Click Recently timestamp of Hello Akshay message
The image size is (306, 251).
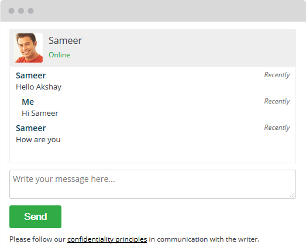click(277, 75)
